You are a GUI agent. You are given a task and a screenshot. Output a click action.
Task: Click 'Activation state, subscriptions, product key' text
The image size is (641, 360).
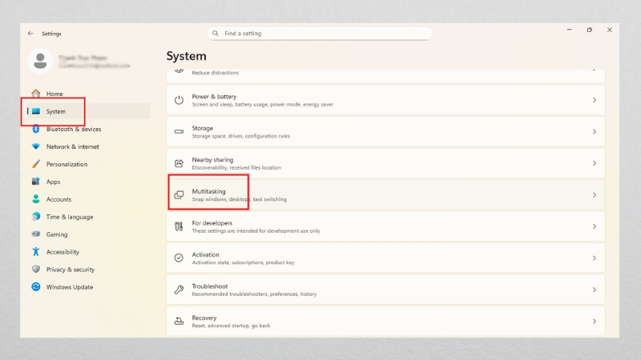coord(243,262)
